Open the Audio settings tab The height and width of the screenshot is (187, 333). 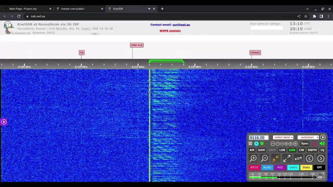[267, 167]
